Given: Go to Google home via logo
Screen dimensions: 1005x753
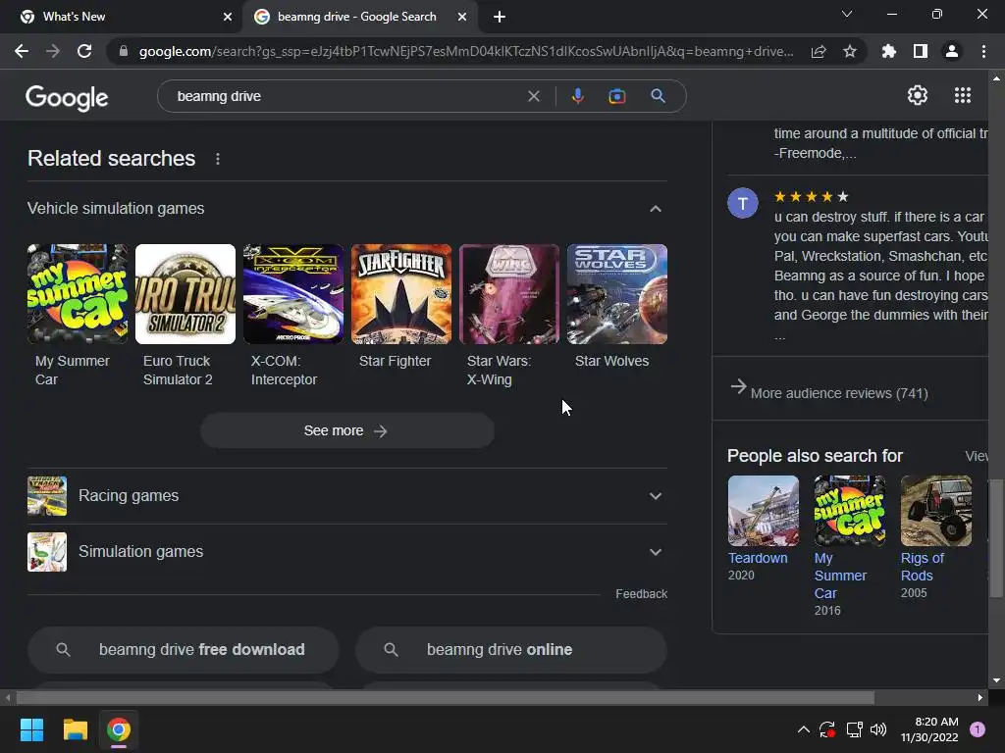Looking at the screenshot, I should tap(67, 97).
